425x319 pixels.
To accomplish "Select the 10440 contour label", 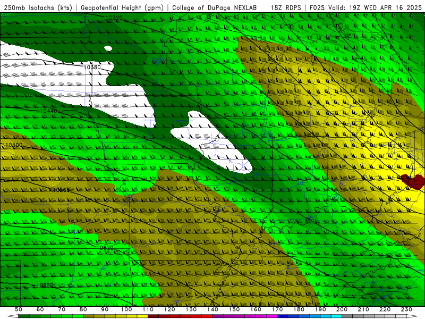I will click(x=49, y=111).
